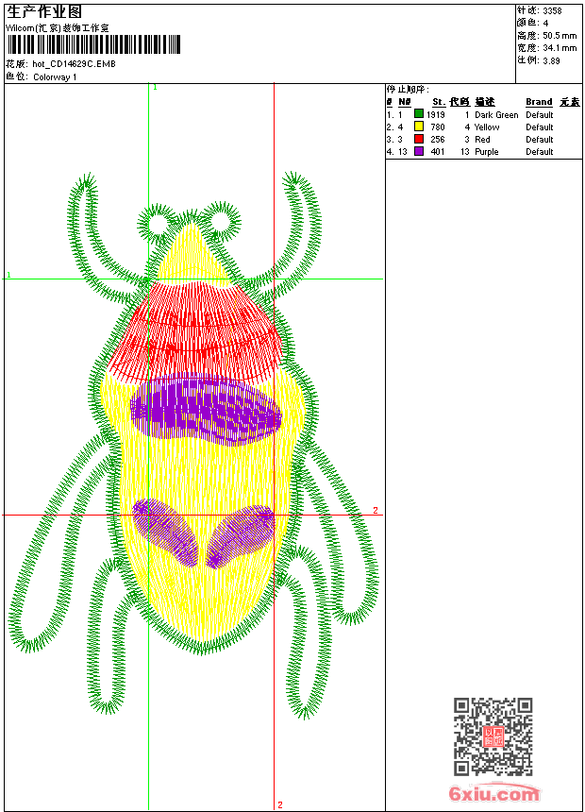
Task: Click the QR code image
Action: pyautogui.click(x=493, y=736)
